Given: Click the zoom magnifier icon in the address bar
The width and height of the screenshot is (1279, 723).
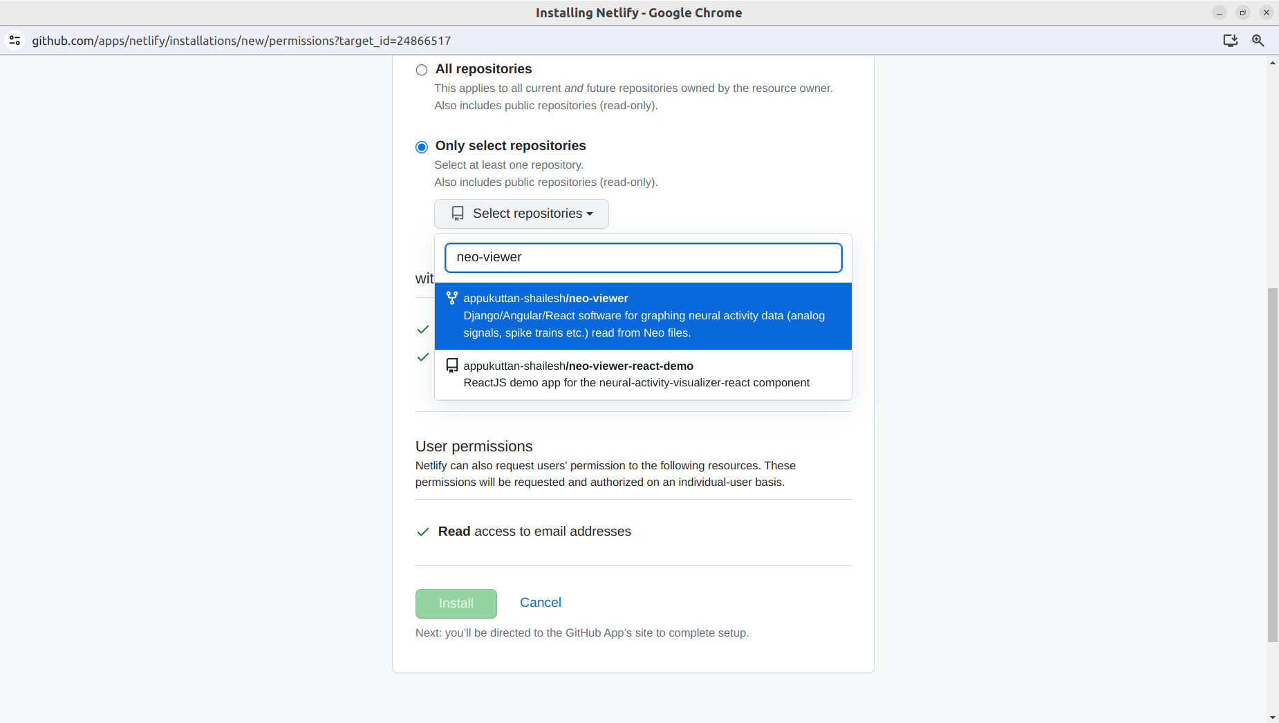Looking at the screenshot, I should (1258, 41).
